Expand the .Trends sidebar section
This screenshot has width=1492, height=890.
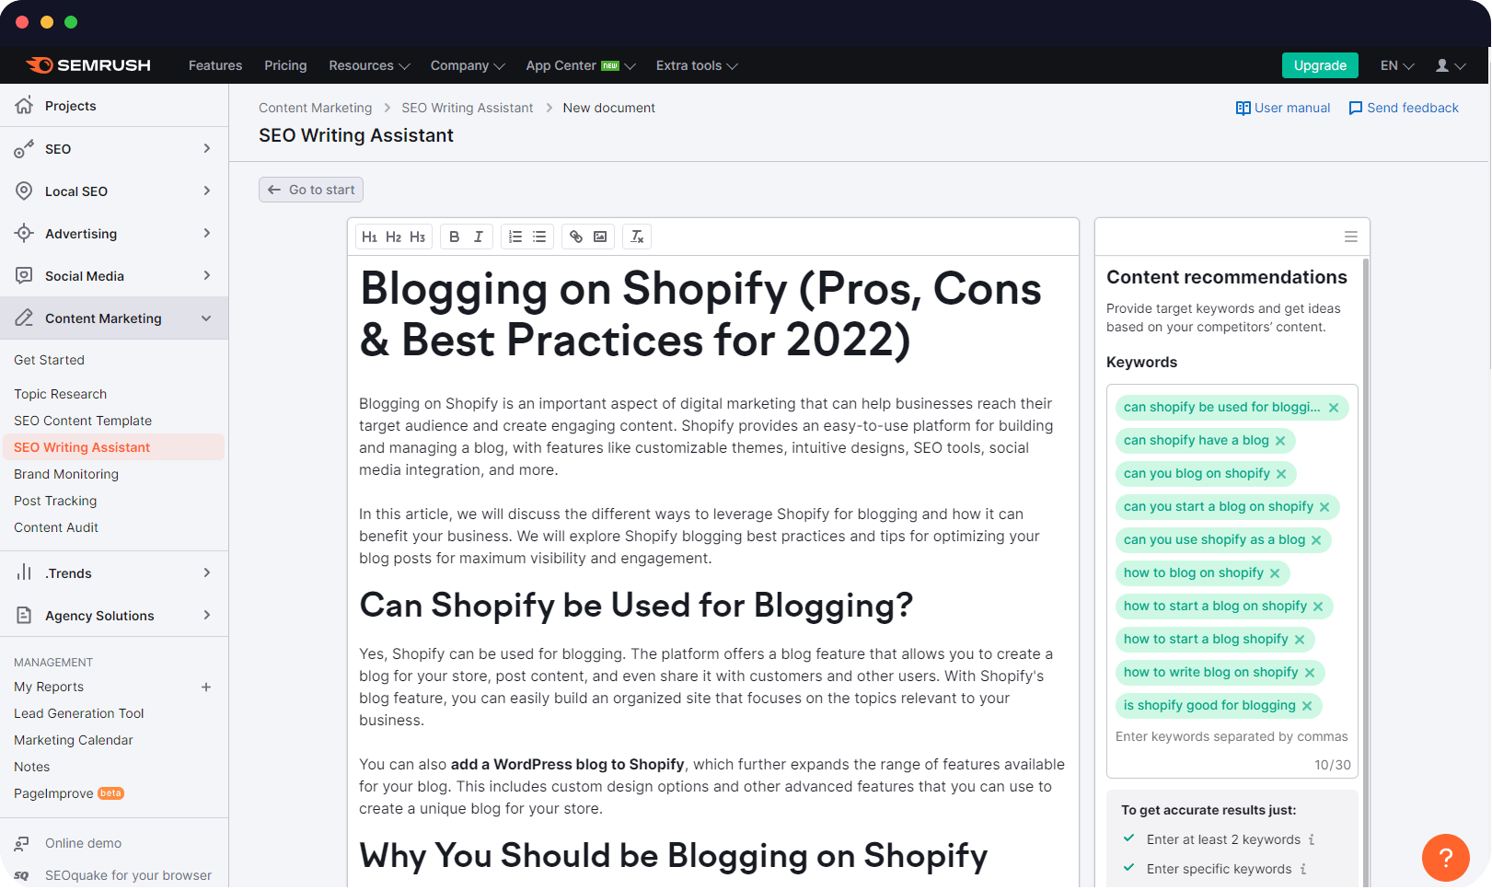coord(207,572)
